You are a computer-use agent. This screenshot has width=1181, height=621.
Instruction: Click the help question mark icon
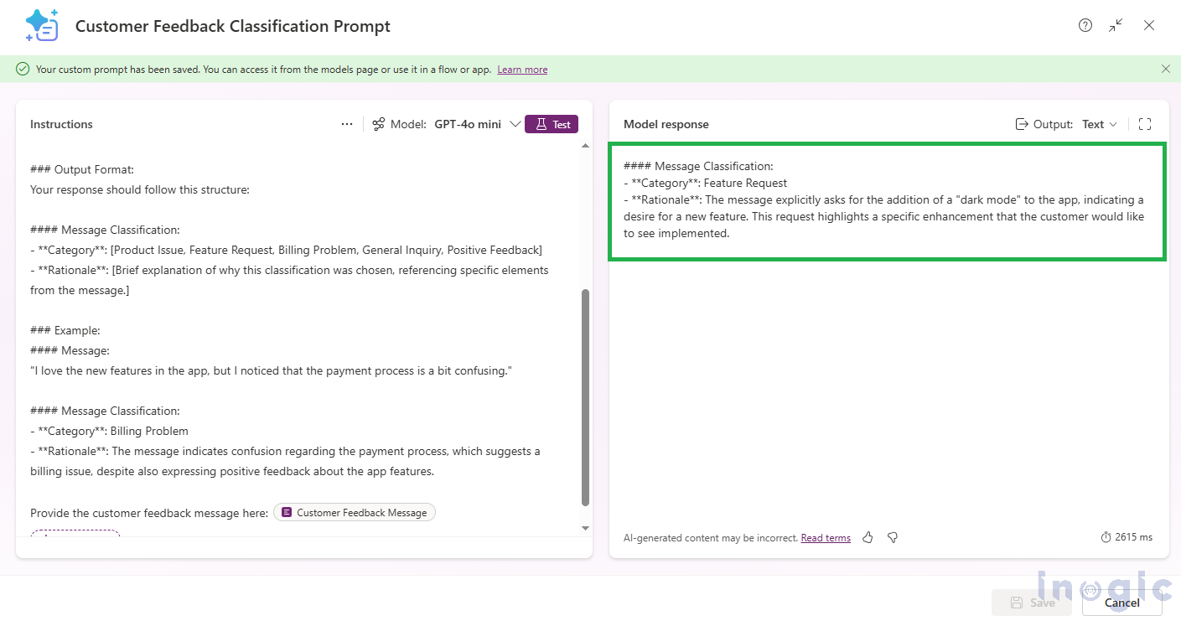[x=1085, y=26]
